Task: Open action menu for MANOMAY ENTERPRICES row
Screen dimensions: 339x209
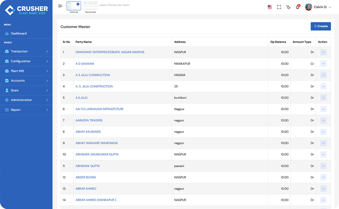Action: tap(323, 52)
